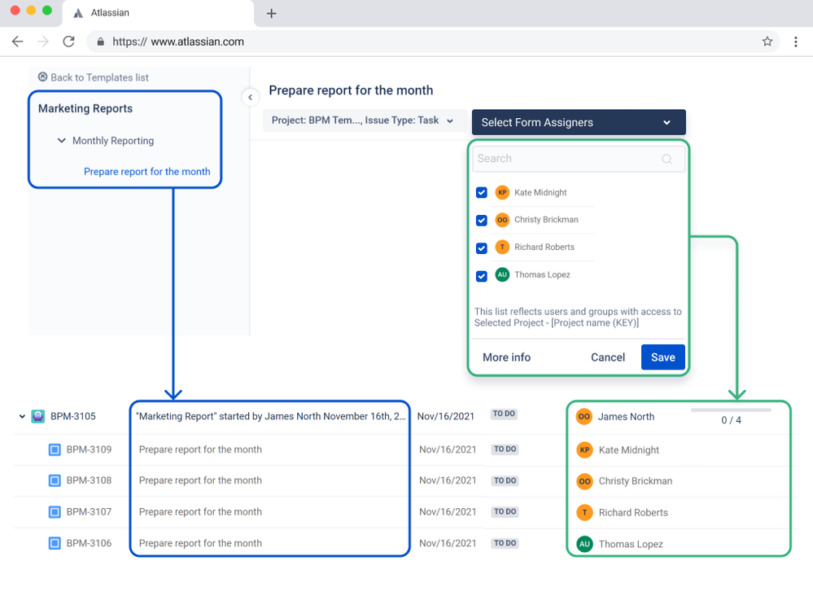
Task: Click the TO DO status on BPM-3105 row
Action: [x=504, y=414]
